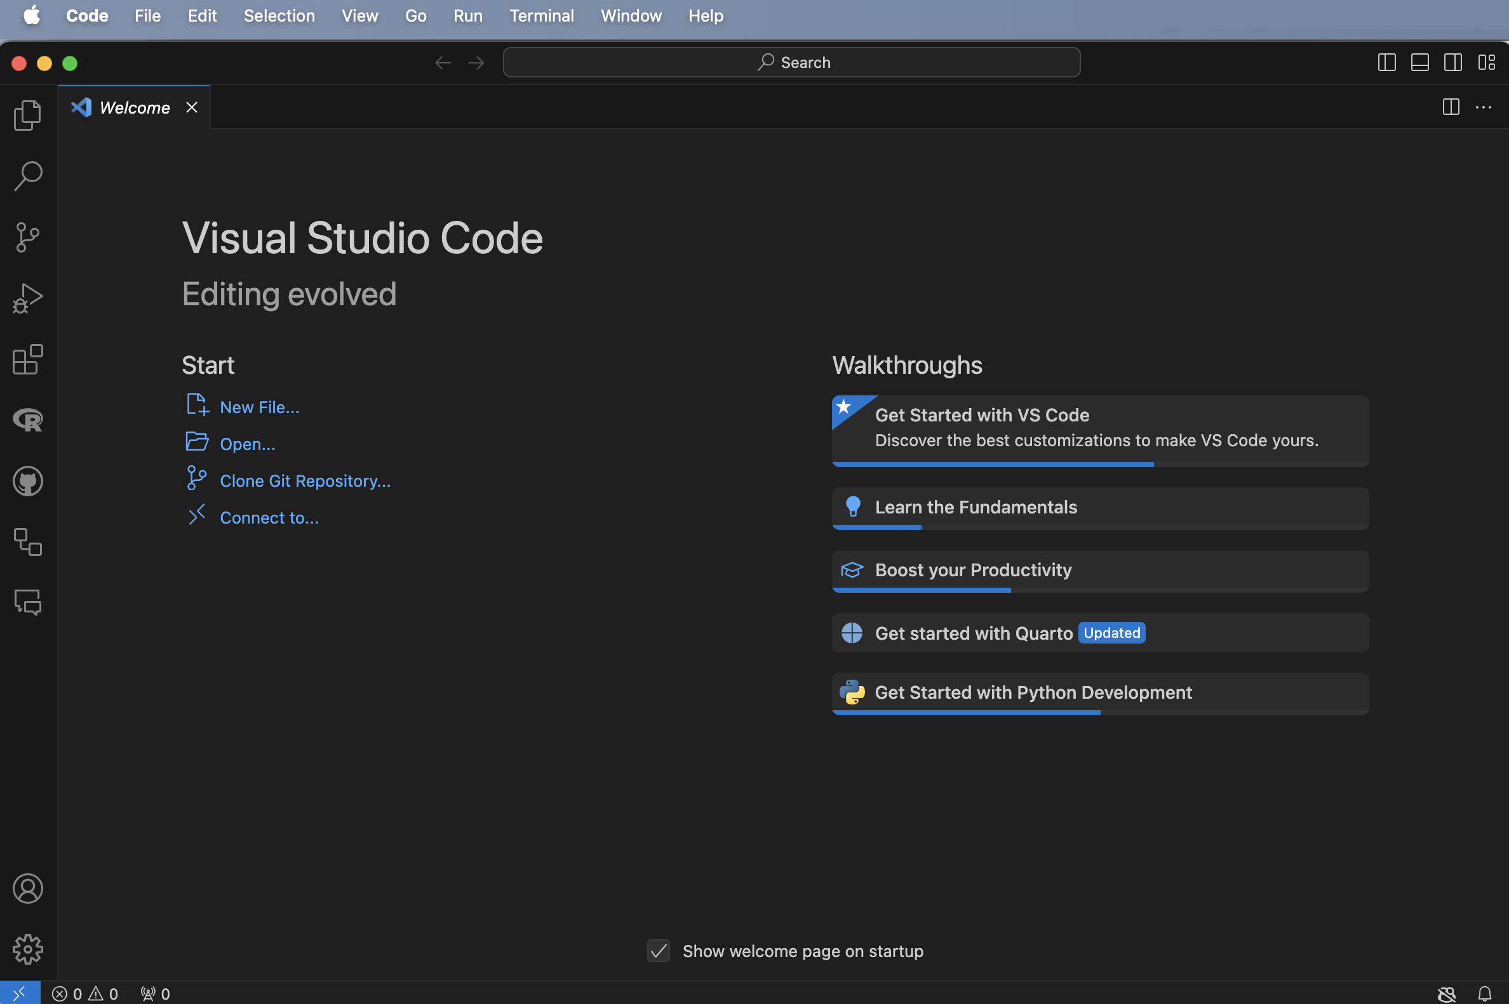Click the Clone Git Repository link
The image size is (1509, 1004).
(x=305, y=481)
